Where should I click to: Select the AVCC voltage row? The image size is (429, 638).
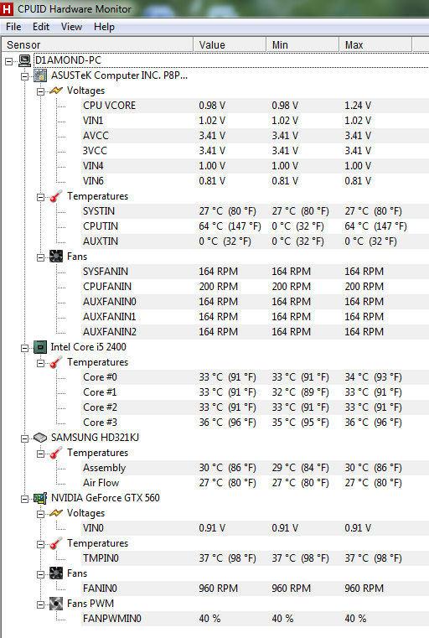pyautogui.click(x=255, y=136)
